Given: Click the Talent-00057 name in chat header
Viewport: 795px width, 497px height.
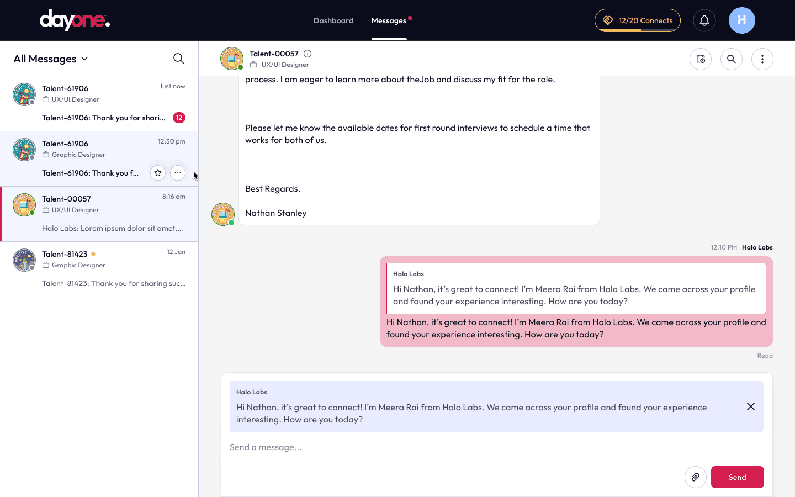Looking at the screenshot, I should [274, 54].
